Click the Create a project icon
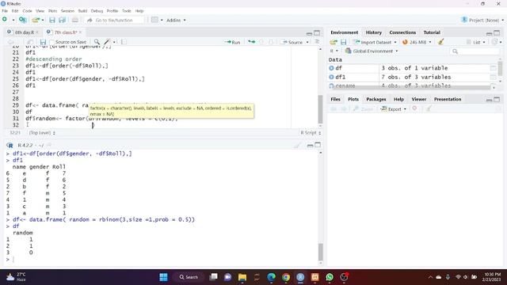 pos(23,20)
